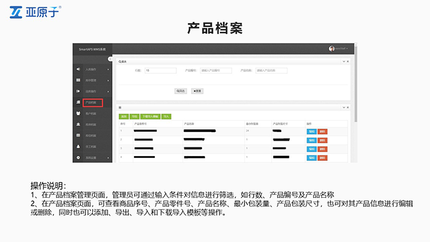The width and height of the screenshot is (430, 242).
Task: Open the 库存管理 menu
Action: click(91, 80)
